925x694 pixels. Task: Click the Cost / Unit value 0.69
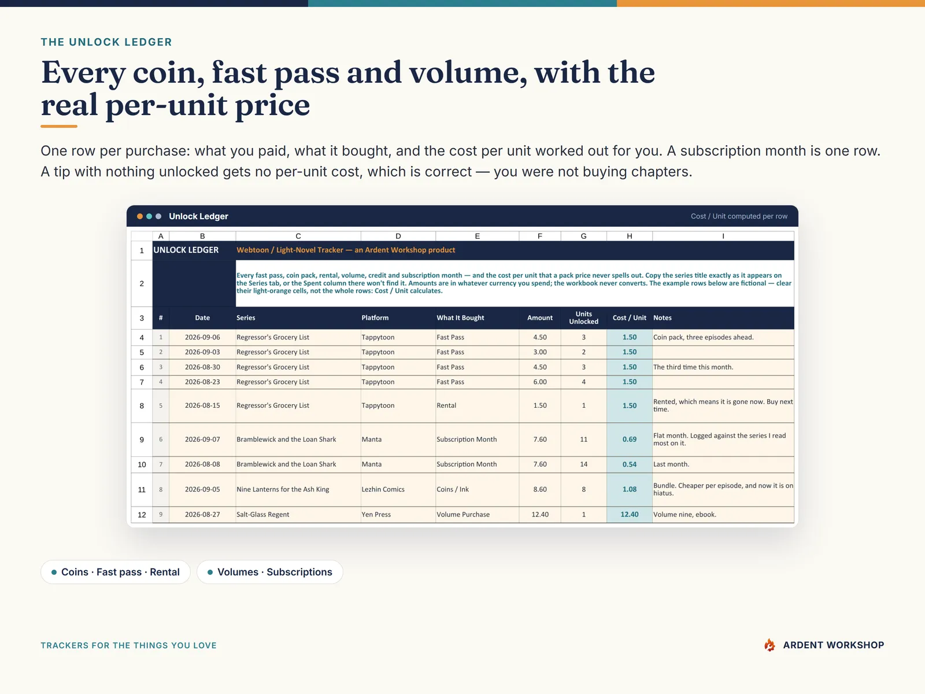tap(630, 440)
